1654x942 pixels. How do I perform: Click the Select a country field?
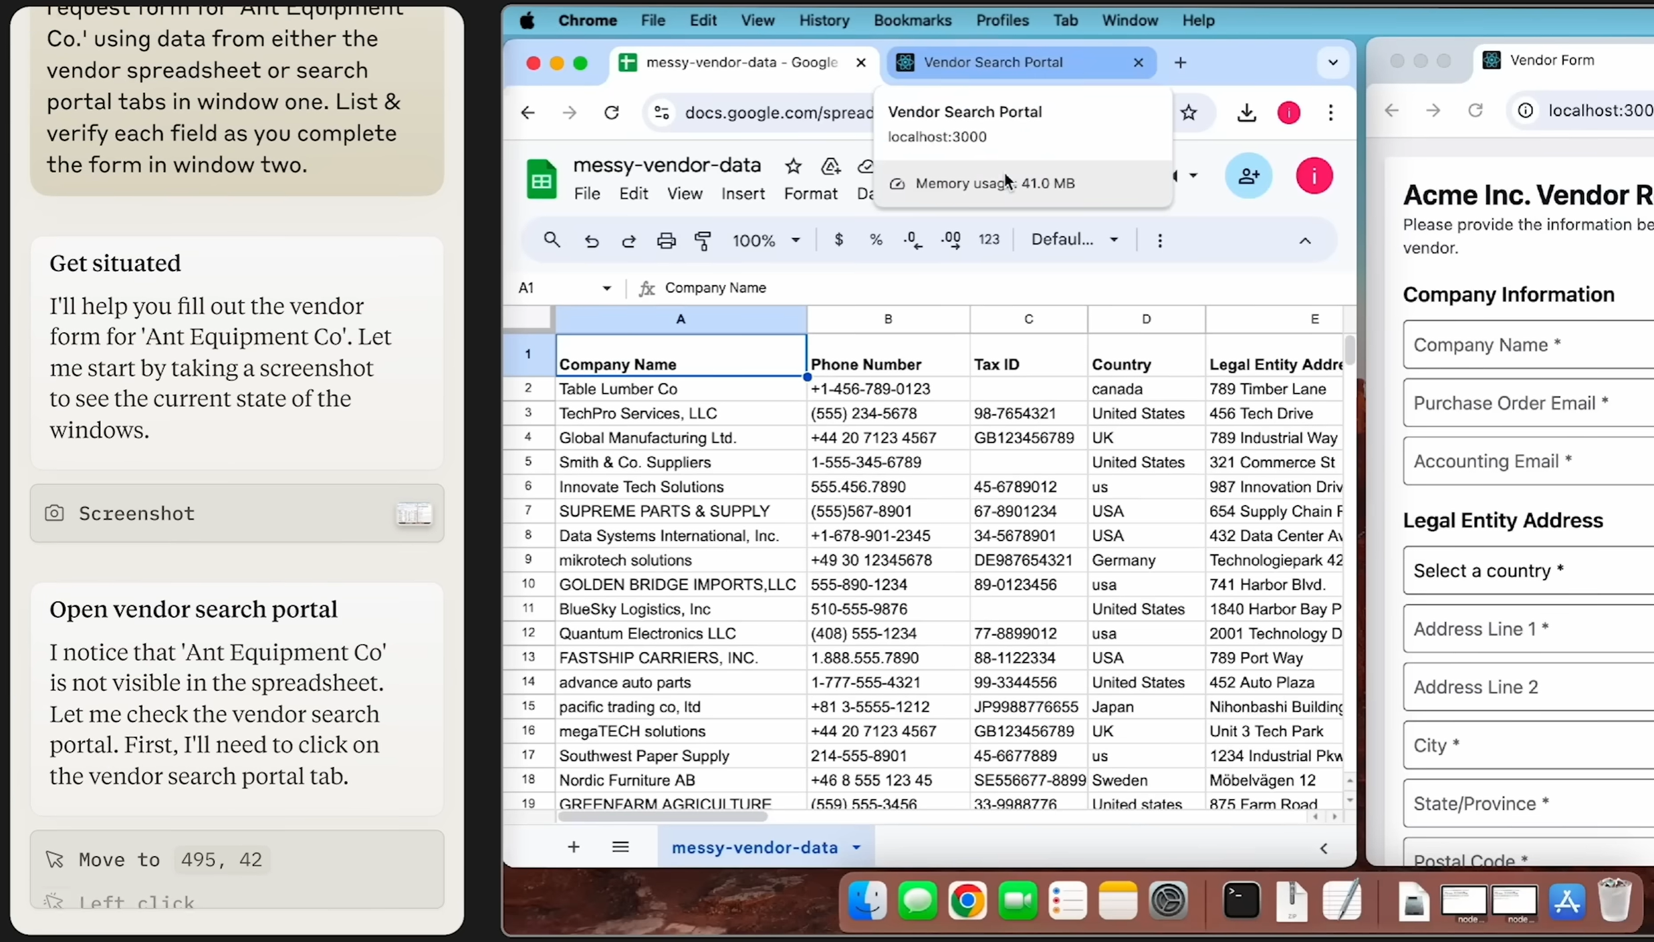tap(1528, 571)
